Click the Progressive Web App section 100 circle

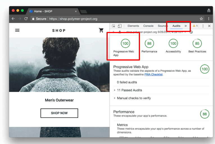[205, 69]
